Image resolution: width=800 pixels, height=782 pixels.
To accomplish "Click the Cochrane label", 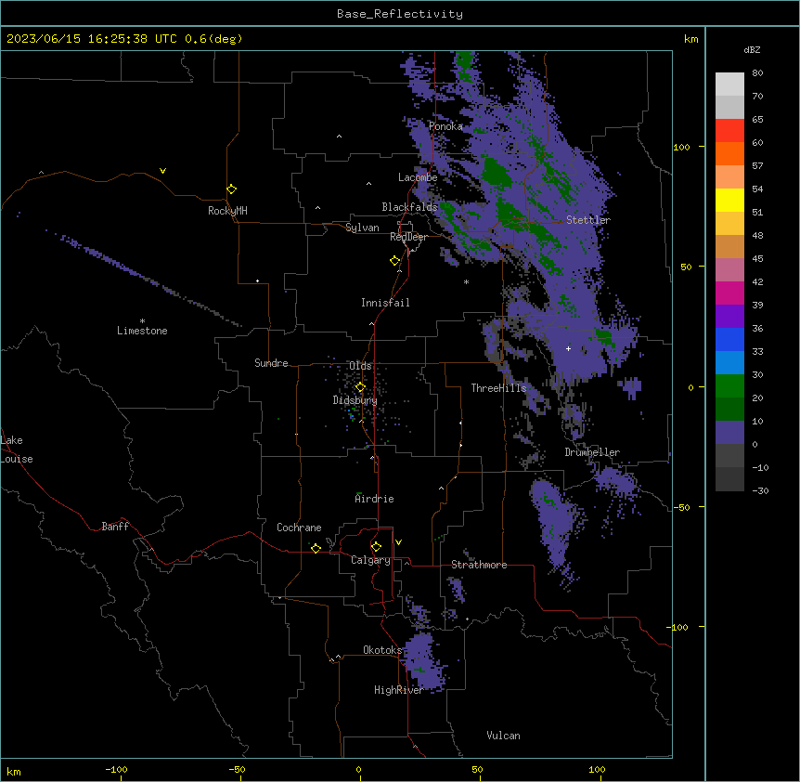I will pyautogui.click(x=299, y=528).
